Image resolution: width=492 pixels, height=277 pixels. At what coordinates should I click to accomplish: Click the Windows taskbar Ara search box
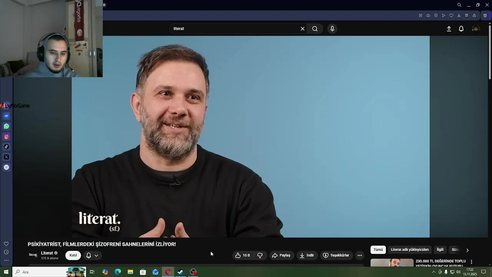(x=49, y=272)
